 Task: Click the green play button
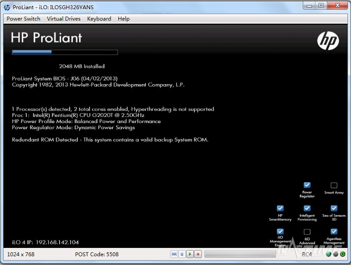click(190, 254)
